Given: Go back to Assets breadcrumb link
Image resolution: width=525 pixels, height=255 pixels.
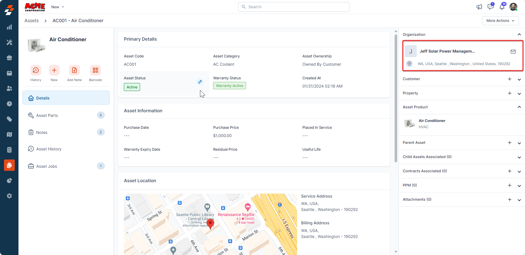Looking at the screenshot, I should (x=32, y=21).
